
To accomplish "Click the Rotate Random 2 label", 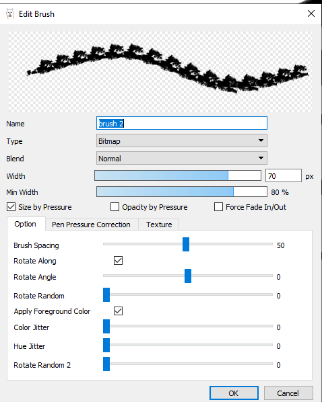I will 42,365.
